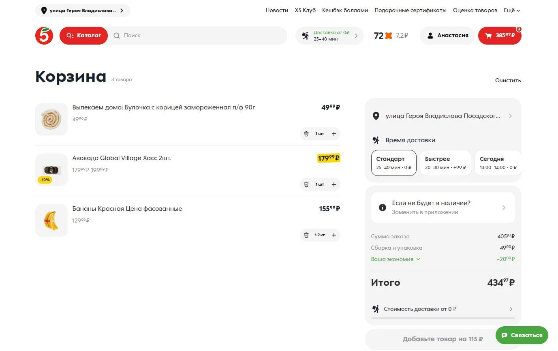558x351 pixels.
Task: Add one more Булочка с корицей
Action: [x=334, y=134]
